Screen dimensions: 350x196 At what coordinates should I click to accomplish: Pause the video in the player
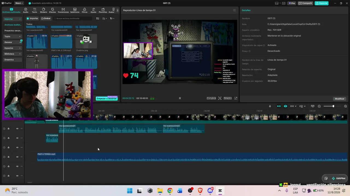180,98
